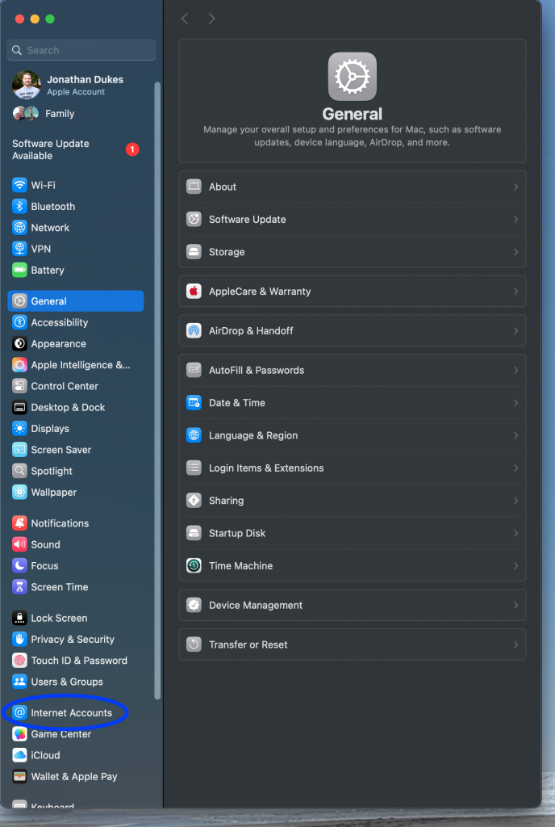Open the Device Management row
555x827 pixels.
[353, 605]
